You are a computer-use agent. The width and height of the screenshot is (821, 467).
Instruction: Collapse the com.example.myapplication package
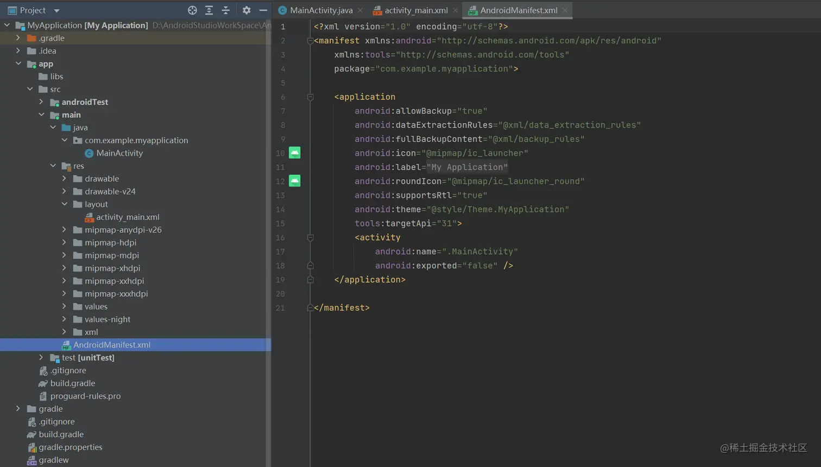pos(65,140)
